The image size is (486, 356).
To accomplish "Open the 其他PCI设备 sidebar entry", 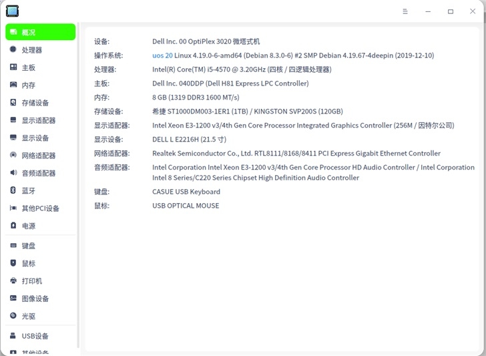I will pyautogui.click(x=40, y=208).
